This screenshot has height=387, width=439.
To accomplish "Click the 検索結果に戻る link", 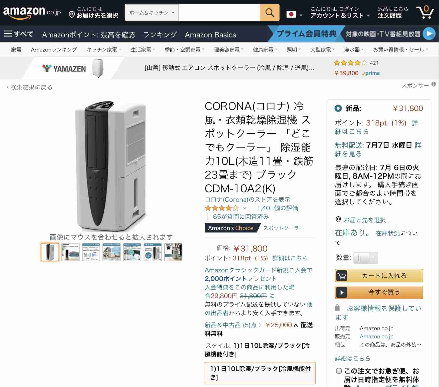I will pyautogui.click(x=30, y=87).
